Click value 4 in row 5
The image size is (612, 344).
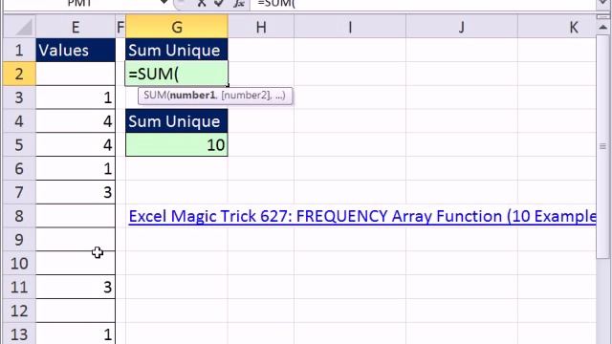[76, 145]
